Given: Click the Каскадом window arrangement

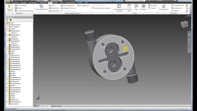Looking at the screenshot, I should tap(153, 6).
